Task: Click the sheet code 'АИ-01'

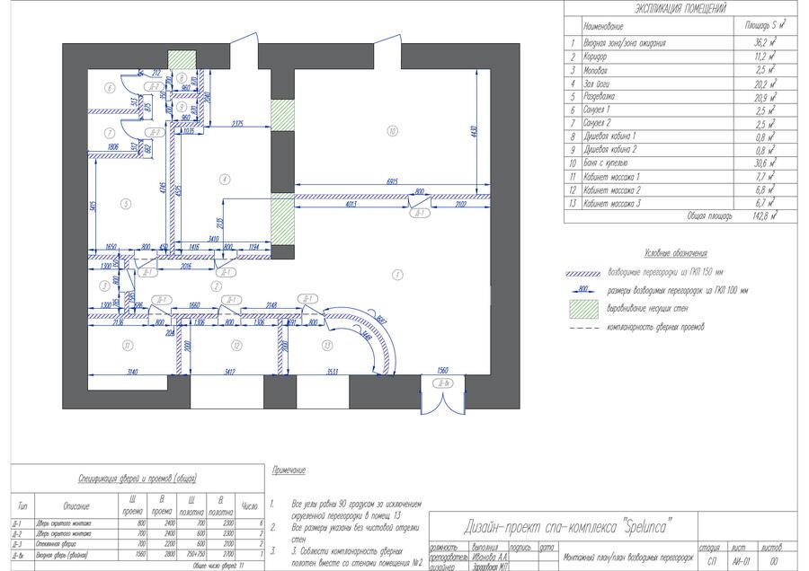Action: coord(741,561)
